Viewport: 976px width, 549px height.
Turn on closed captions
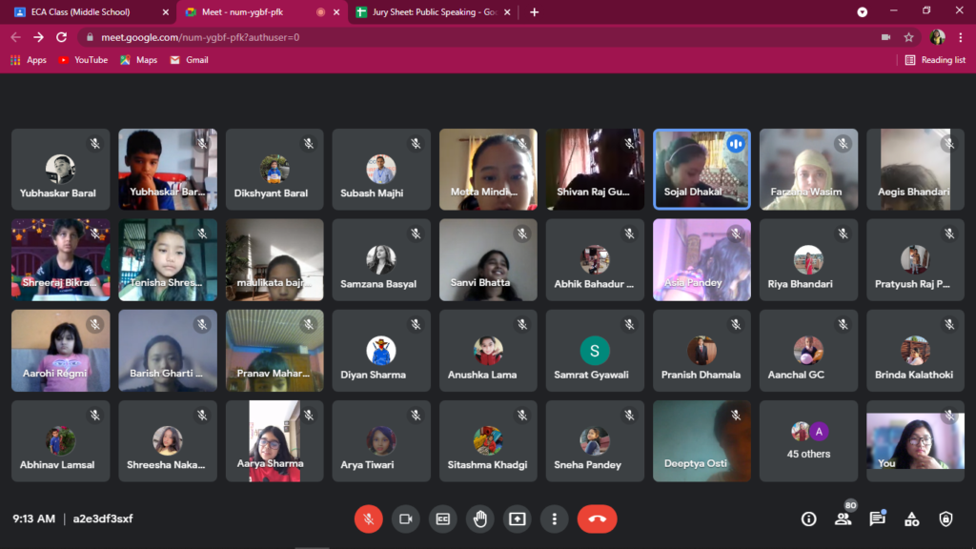pyautogui.click(x=443, y=518)
